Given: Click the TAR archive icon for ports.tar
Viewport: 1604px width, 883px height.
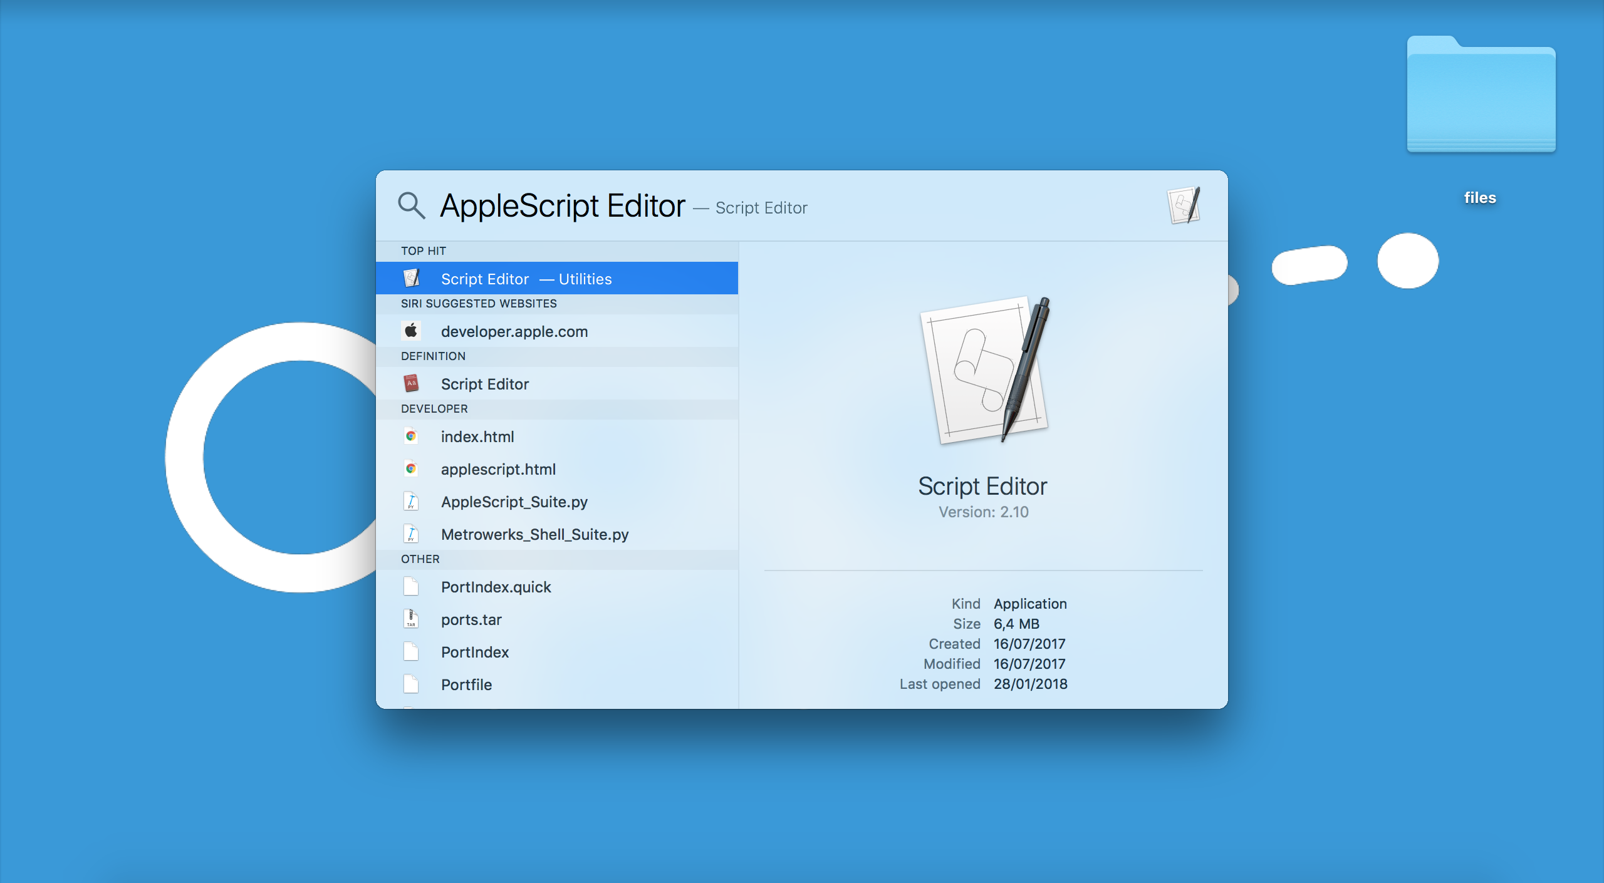Looking at the screenshot, I should [x=411, y=619].
